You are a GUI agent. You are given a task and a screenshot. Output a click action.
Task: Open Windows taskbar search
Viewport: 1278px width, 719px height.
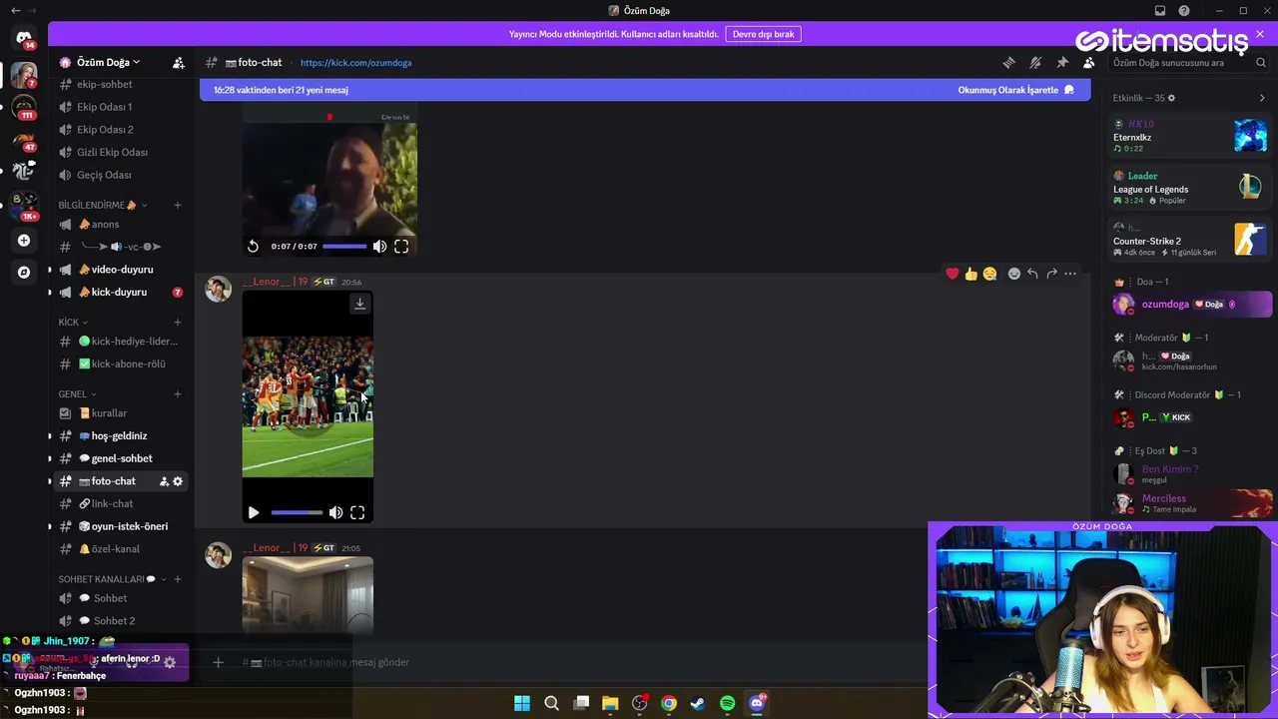pos(551,703)
